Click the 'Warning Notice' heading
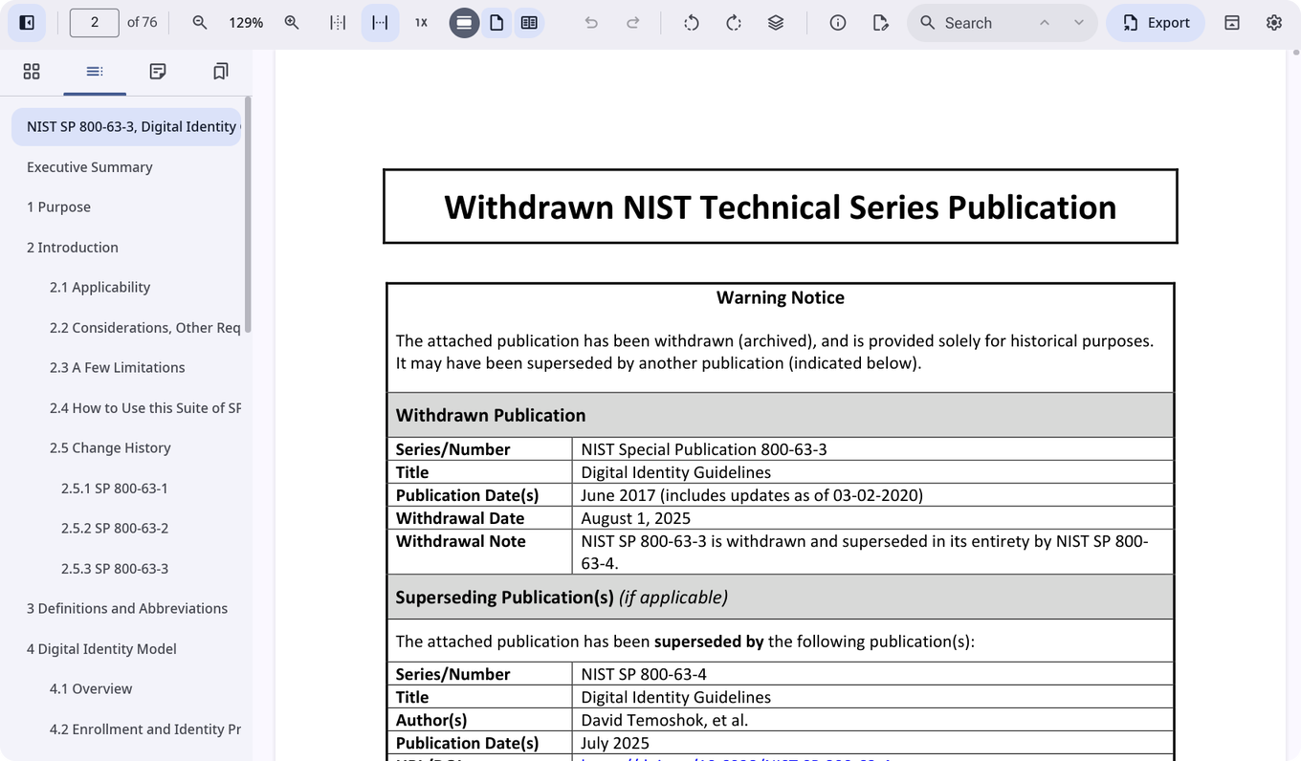 coord(780,297)
